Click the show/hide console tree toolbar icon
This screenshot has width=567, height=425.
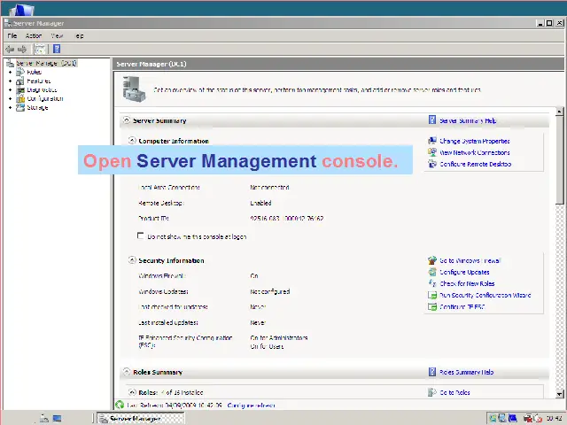click(x=40, y=50)
